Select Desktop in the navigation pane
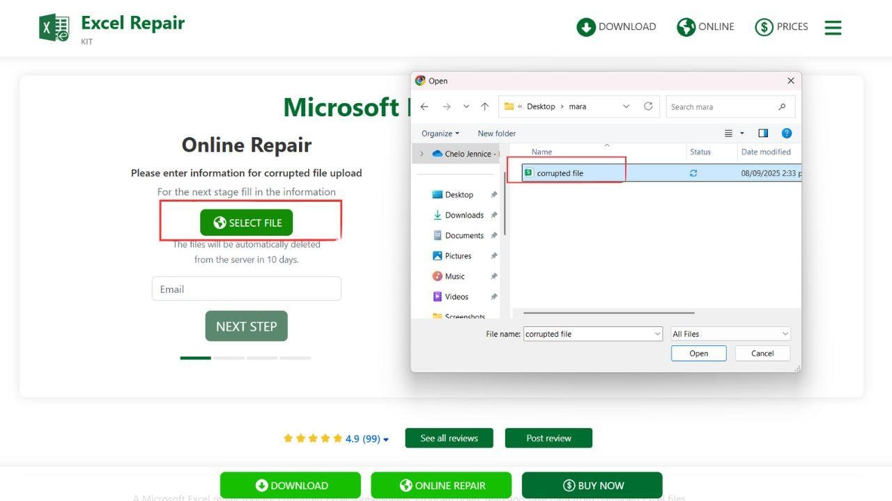Screen dimensions: 892x501 point(459,195)
